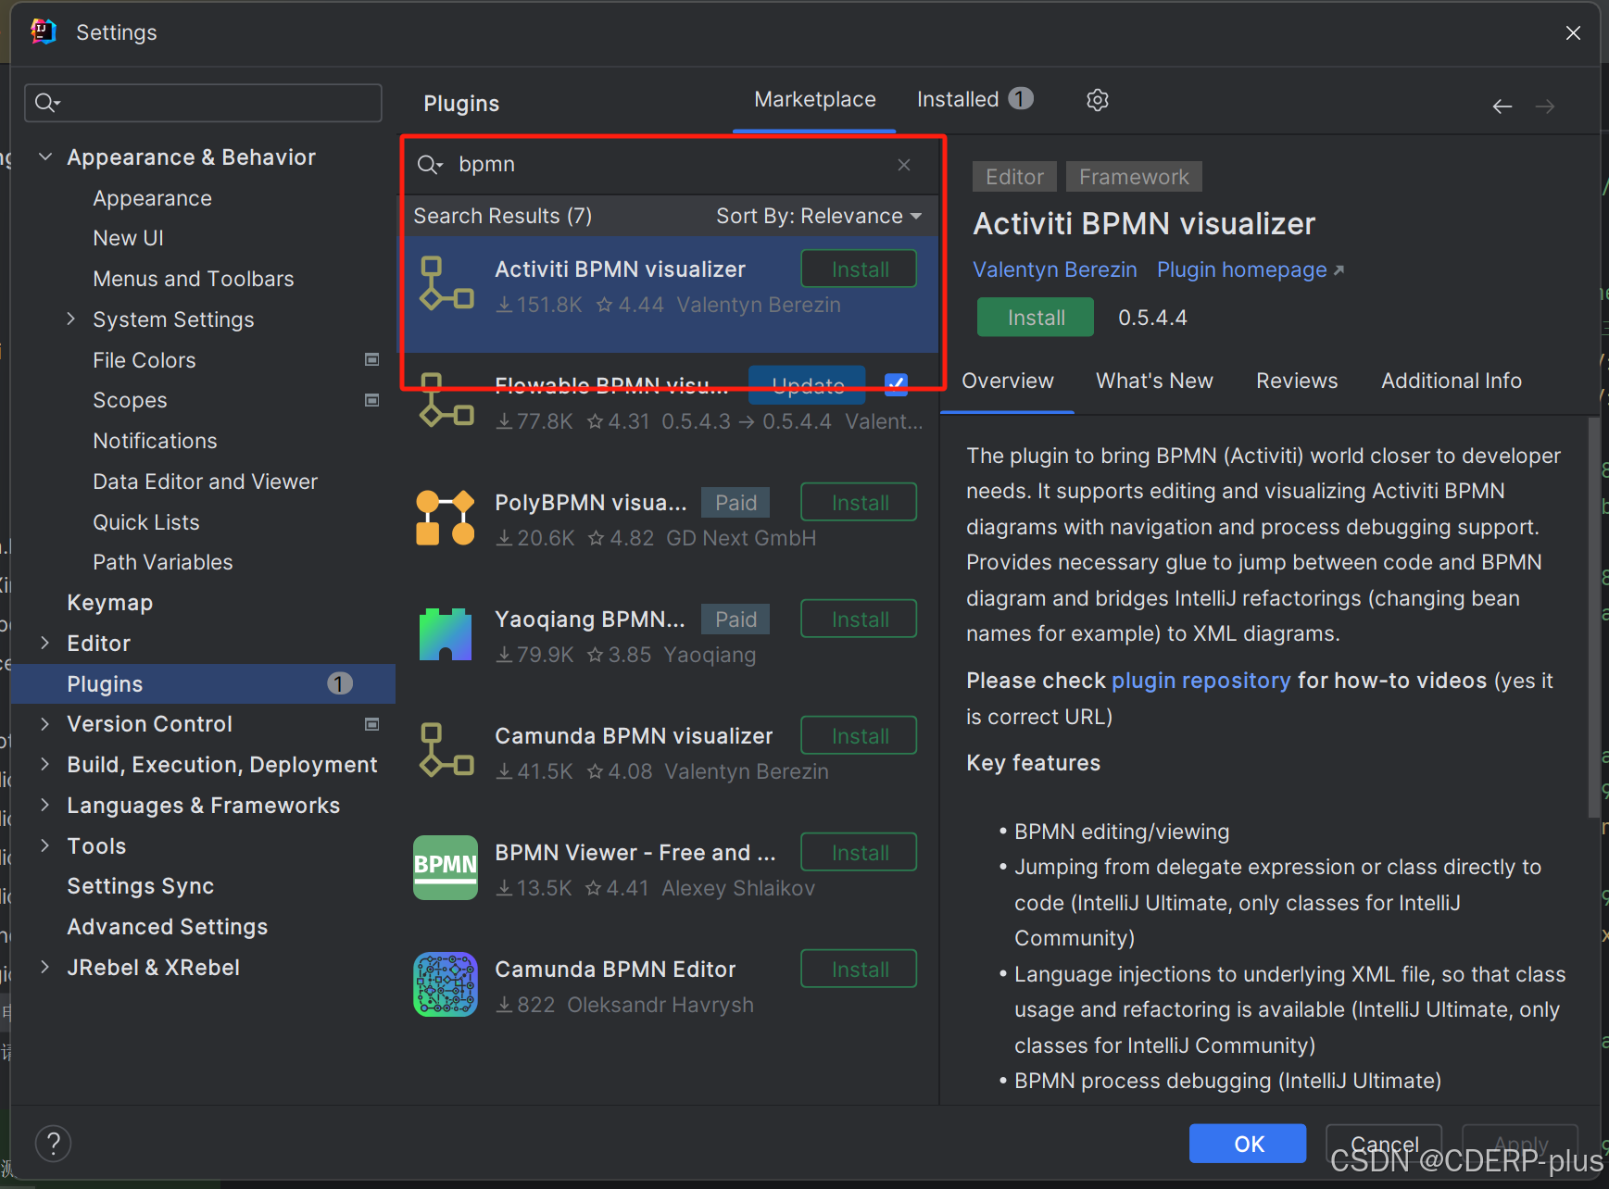Switch to the Marketplace tab
The width and height of the screenshot is (1609, 1189).
[x=814, y=99]
